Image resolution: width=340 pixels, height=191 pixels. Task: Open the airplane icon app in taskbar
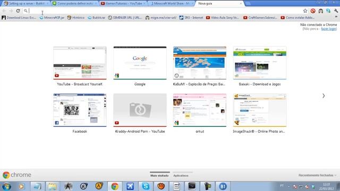(130, 186)
